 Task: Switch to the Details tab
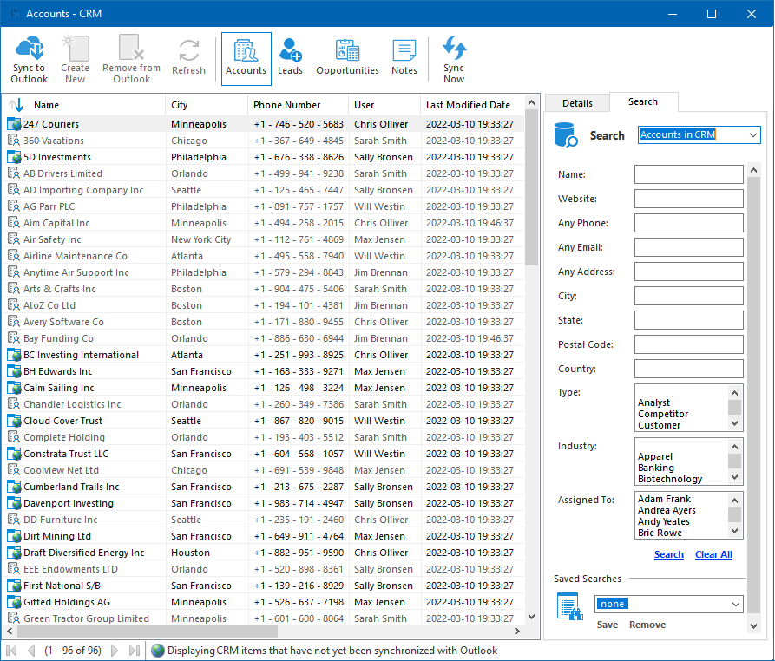[x=577, y=103]
